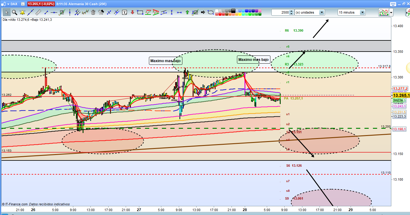
Task: Open the wrench and hammer settings tool
Action: (101, 12)
